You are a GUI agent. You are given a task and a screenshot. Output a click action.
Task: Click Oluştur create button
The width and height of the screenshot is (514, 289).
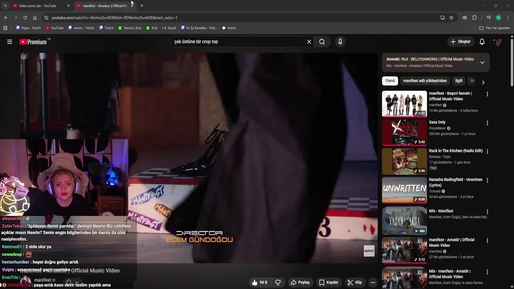coord(460,42)
